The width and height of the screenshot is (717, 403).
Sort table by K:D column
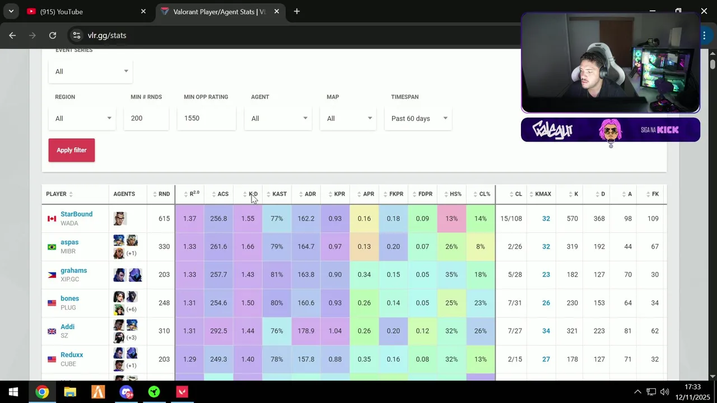pos(250,194)
